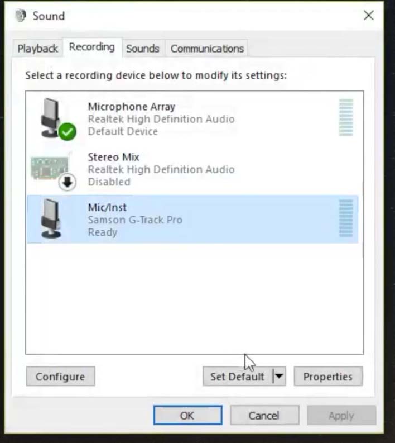Click the Microphone Array level meter
This screenshot has height=443, width=395.
pos(346,117)
